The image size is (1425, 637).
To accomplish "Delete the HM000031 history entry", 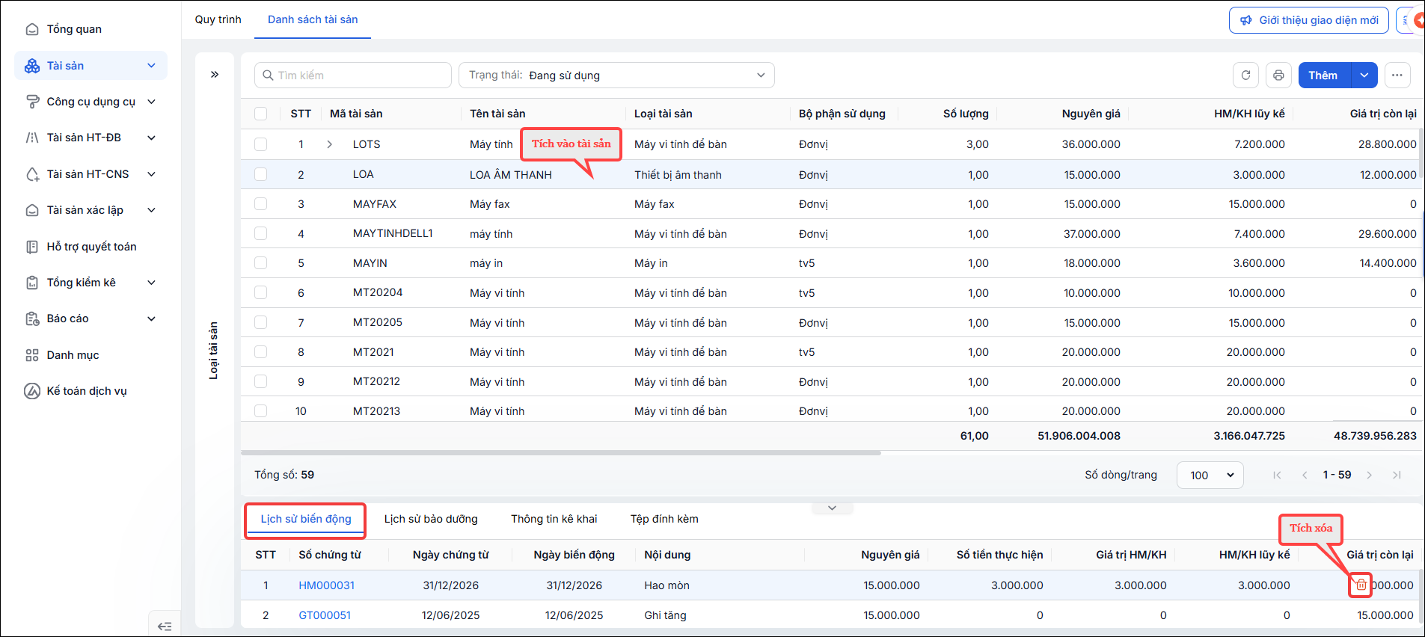I will tap(1361, 585).
